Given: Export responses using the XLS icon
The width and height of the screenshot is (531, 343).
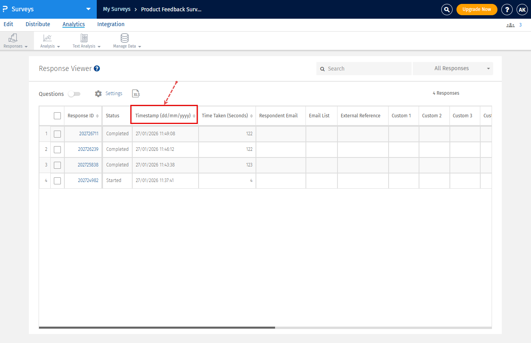Looking at the screenshot, I should click(x=136, y=94).
